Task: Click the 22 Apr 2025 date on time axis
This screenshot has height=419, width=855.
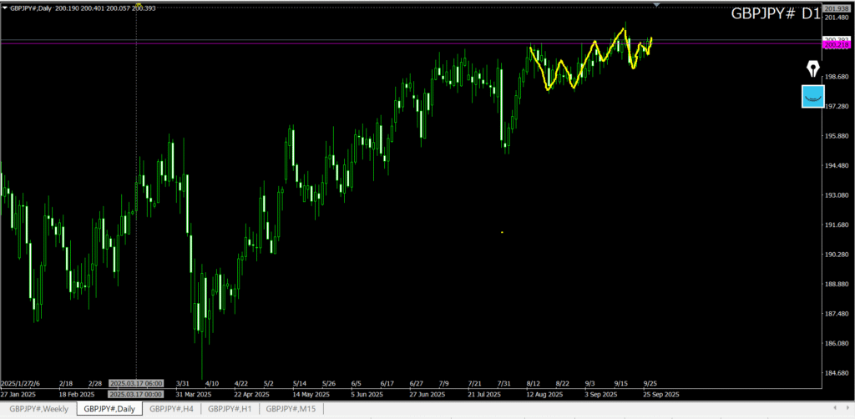Action: point(251,394)
